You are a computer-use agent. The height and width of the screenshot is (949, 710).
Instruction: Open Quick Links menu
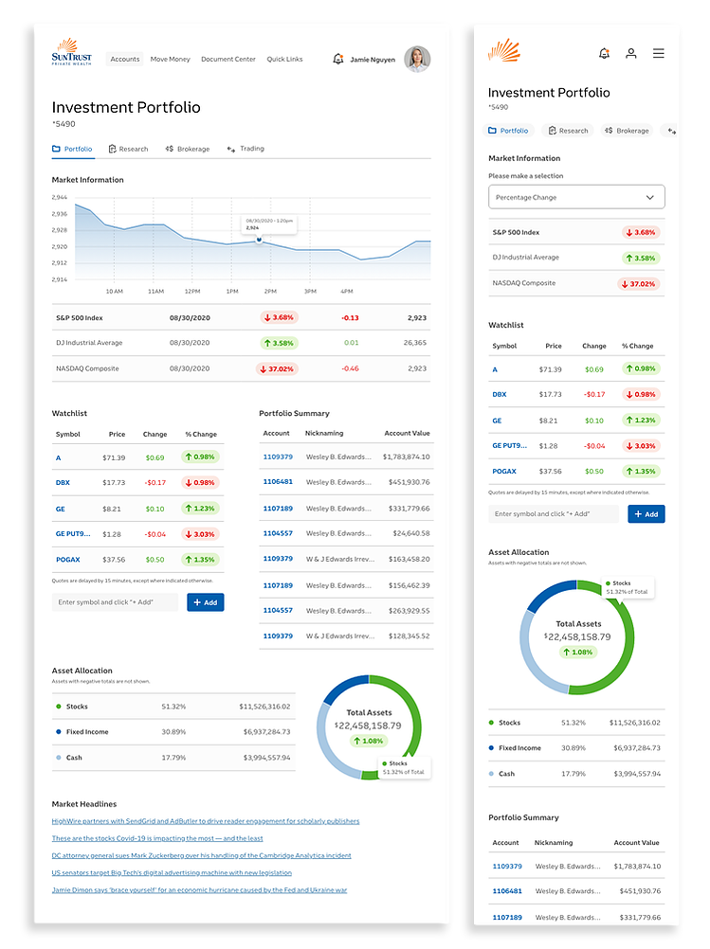click(x=284, y=59)
